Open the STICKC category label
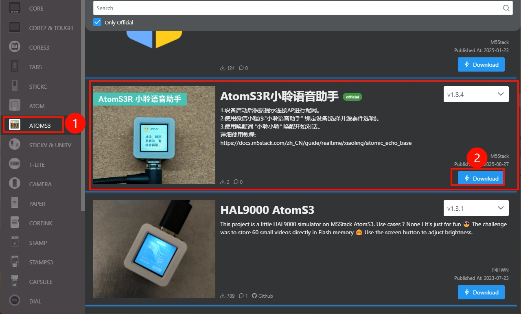 click(38, 87)
